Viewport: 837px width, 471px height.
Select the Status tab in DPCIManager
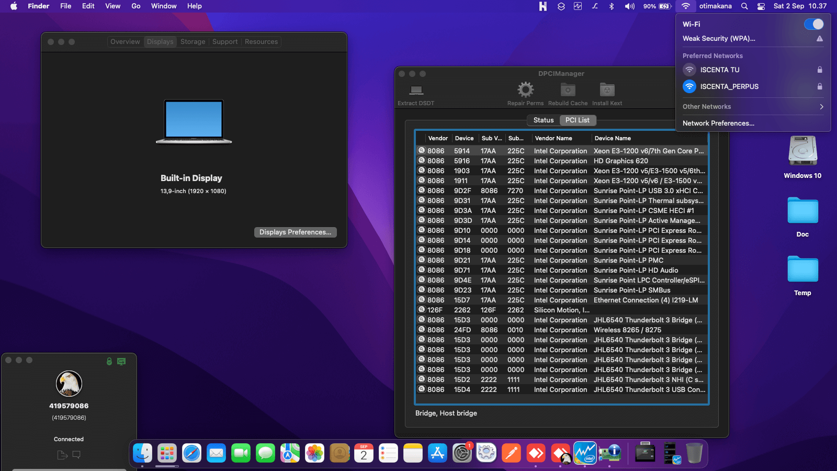(x=544, y=120)
